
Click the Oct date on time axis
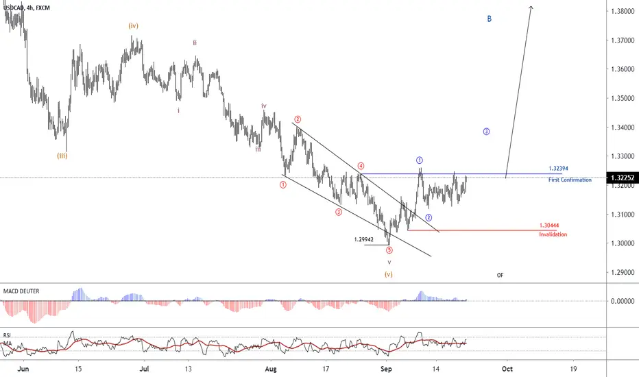pos(507,369)
